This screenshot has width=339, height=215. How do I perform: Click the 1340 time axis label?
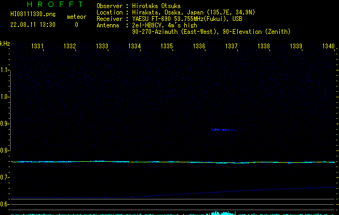click(x=328, y=46)
